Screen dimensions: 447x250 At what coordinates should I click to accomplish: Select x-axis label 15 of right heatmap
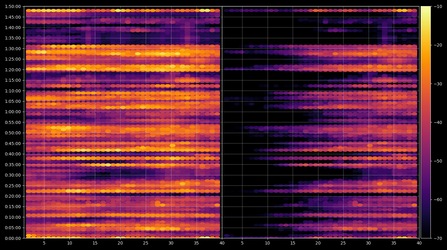pos(293,243)
